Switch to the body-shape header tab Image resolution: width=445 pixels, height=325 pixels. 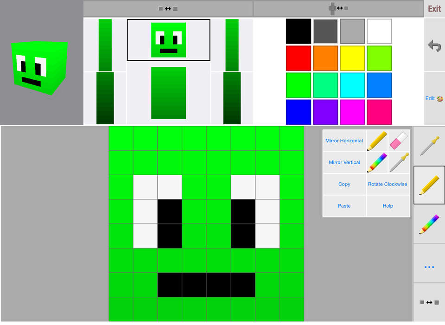click(x=338, y=8)
